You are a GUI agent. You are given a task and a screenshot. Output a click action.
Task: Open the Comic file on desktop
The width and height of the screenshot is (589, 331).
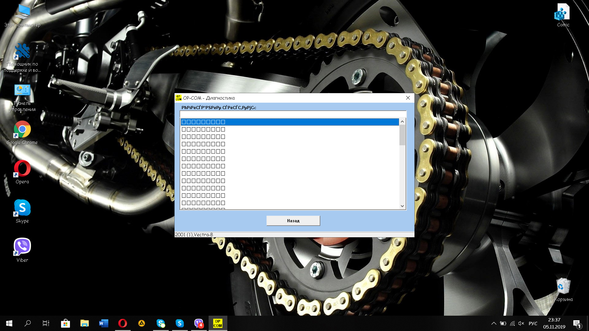coord(563,12)
